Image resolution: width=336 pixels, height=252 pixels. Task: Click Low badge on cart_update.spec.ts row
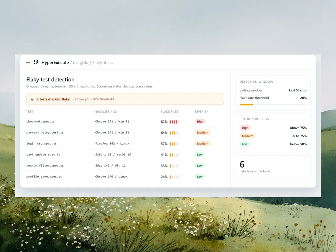click(200, 155)
